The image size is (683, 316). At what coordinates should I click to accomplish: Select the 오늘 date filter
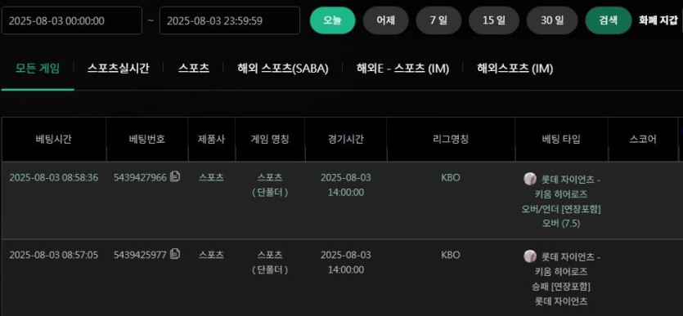pyautogui.click(x=332, y=20)
